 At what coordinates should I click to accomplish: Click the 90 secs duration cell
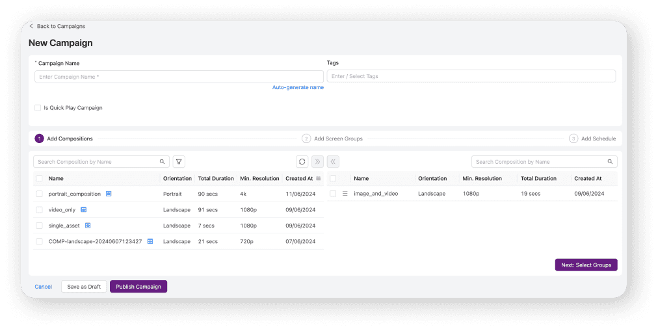coord(208,194)
